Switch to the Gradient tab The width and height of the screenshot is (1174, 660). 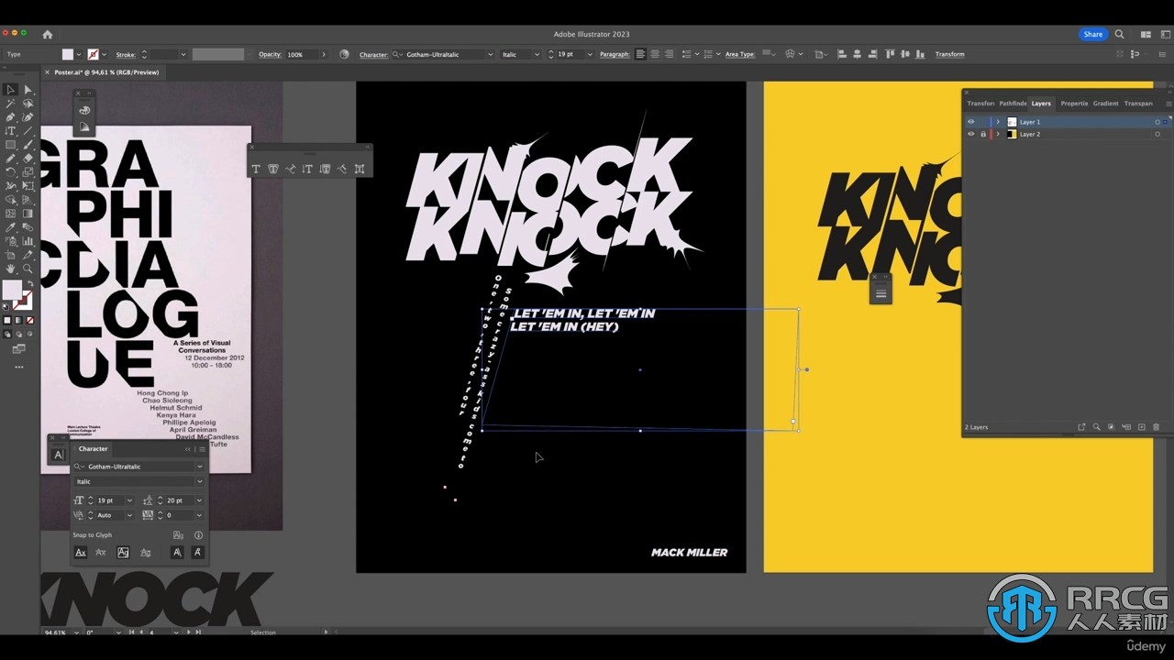click(x=1105, y=104)
